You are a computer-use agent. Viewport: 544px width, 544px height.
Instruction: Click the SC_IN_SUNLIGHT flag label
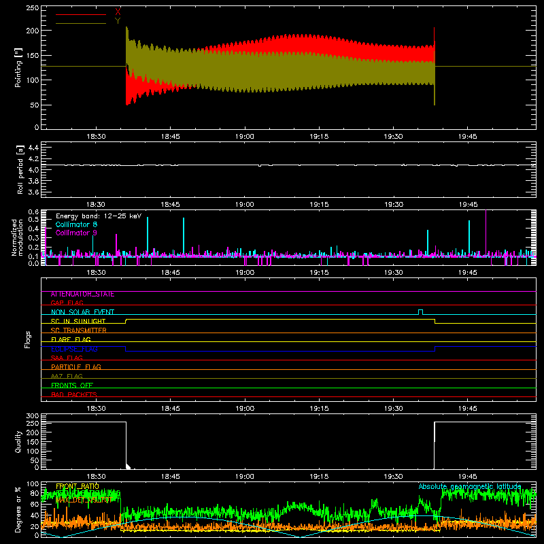(78, 321)
